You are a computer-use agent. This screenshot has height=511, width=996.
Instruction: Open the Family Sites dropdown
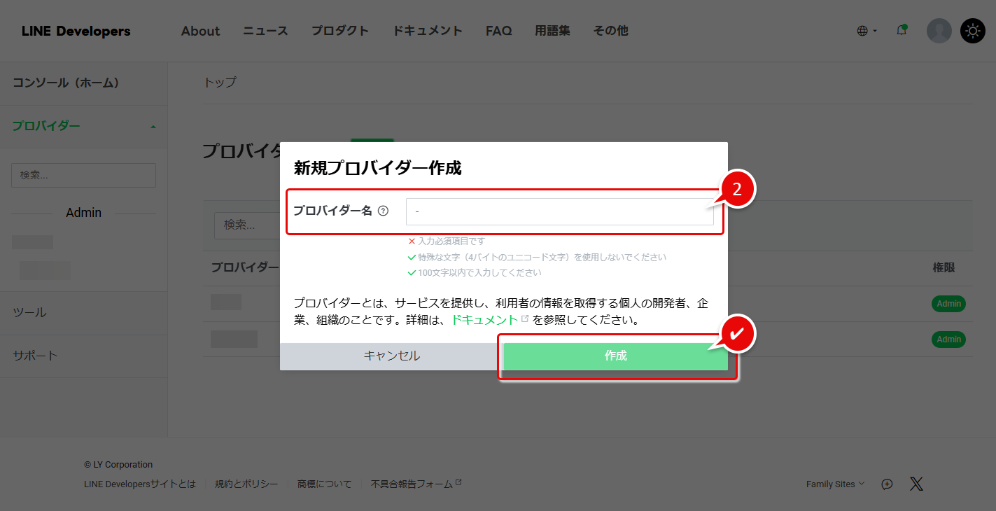tap(834, 483)
